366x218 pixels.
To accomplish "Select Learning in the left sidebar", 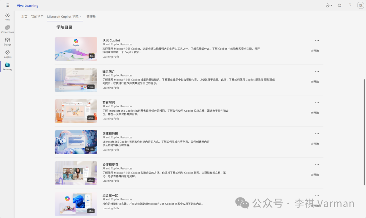I will [7, 67].
